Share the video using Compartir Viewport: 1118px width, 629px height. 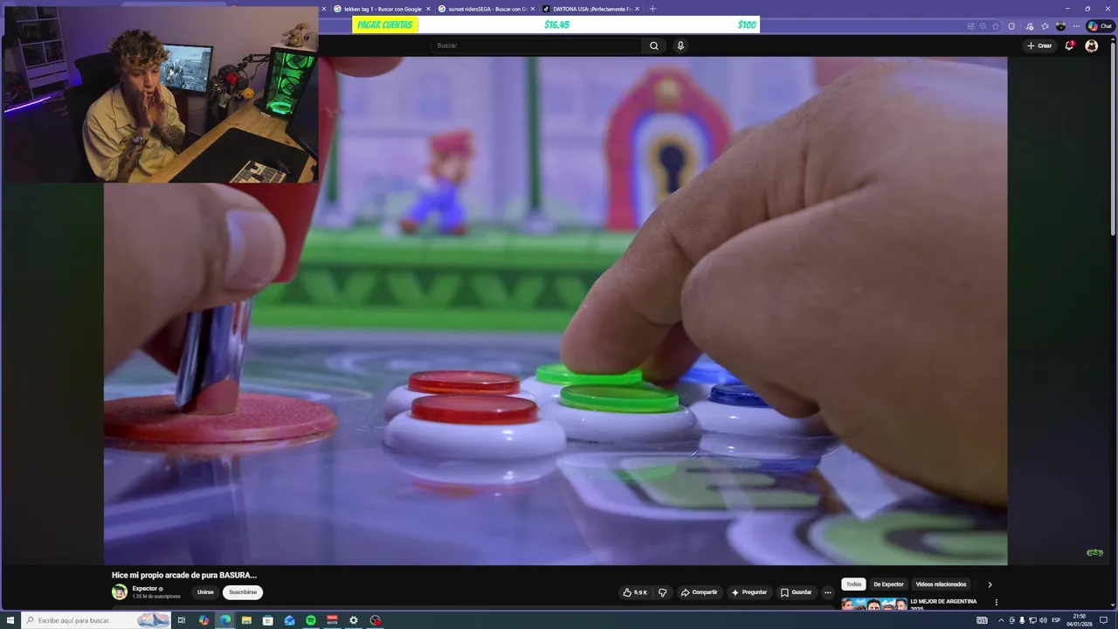pyautogui.click(x=699, y=592)
